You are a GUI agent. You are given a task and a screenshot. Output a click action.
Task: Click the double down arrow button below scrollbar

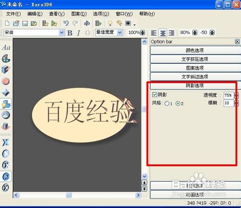[145, 189]
